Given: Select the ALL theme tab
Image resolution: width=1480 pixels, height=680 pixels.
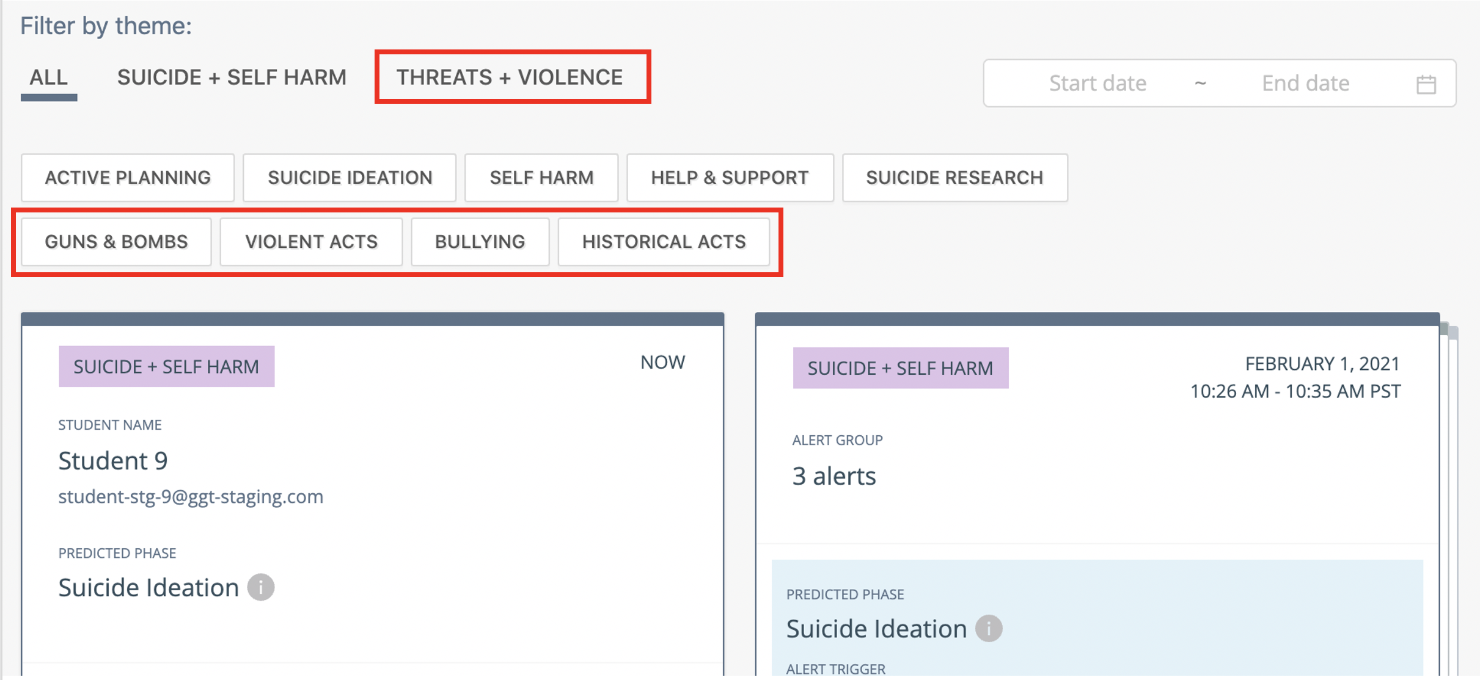Looking at the screenshot, I should (49, 78).
